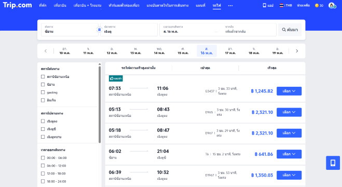This screenshot has width=342, height=187.
Task: Select the high-speed trains only tab
Action: pos(139,68)
